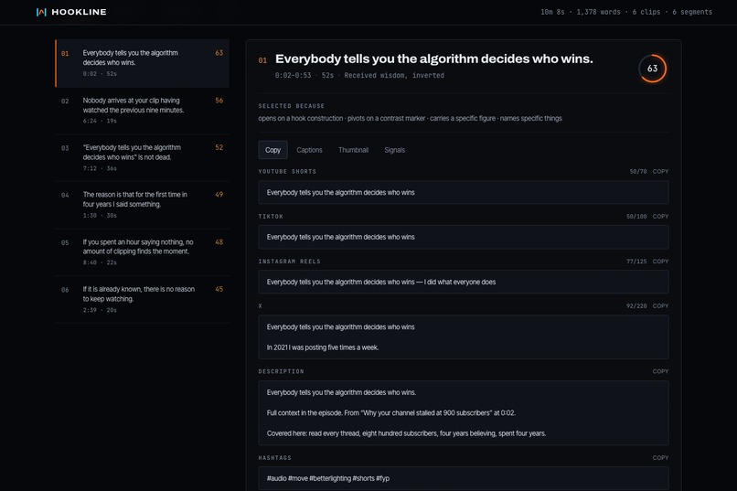Select clip 04 'The reason is that'

click(x=142, y=206)
